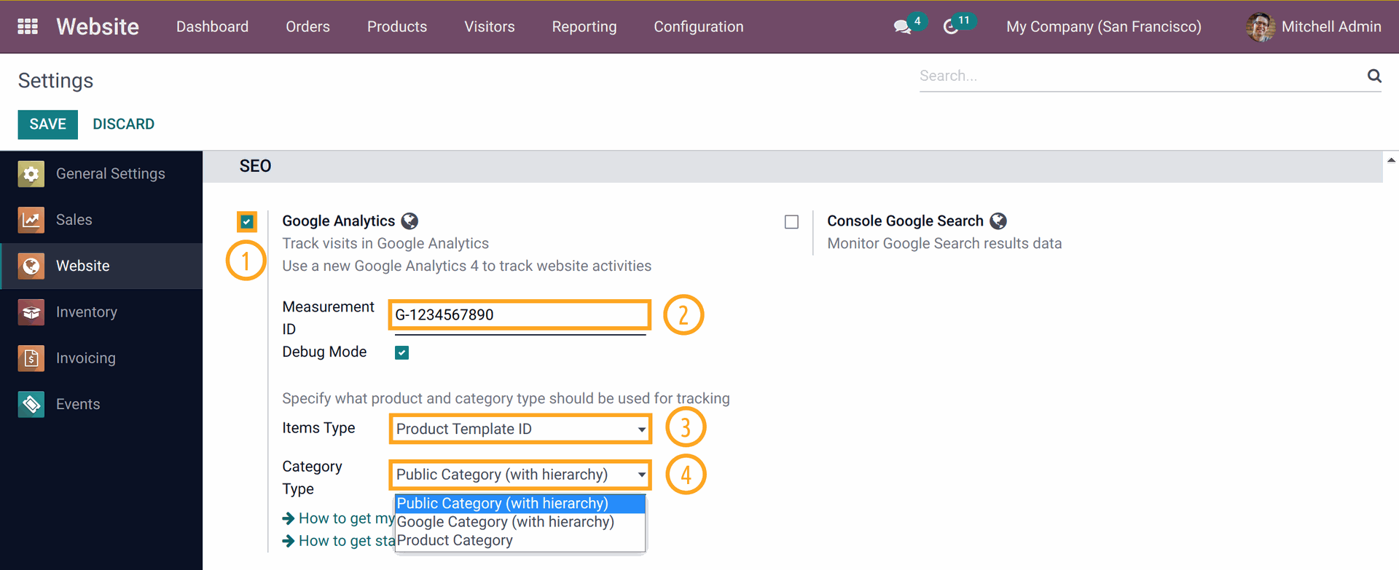
Task: Choose Google Category (with hierarchy) option
Action: (520, 522)
